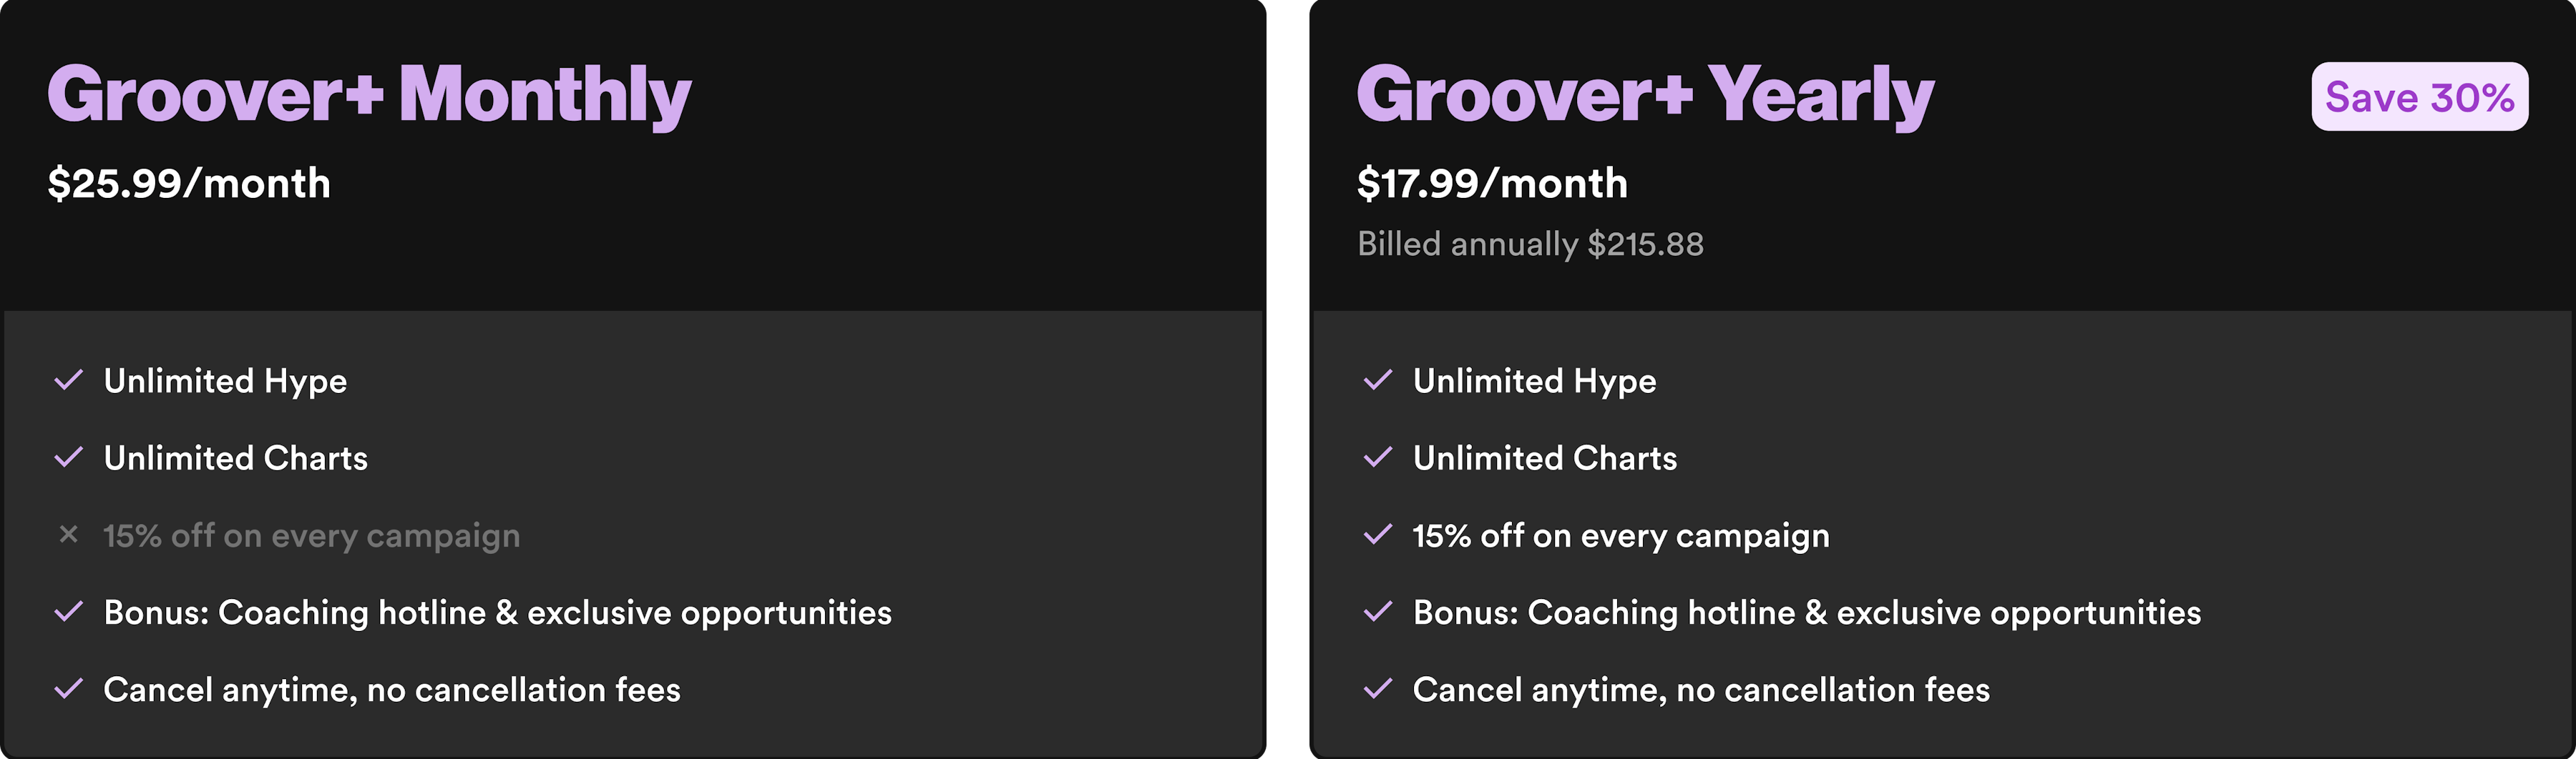Viewport: 2576px width, 759px height.
Task: Click the Save 30% badge
Action: 2419,97
